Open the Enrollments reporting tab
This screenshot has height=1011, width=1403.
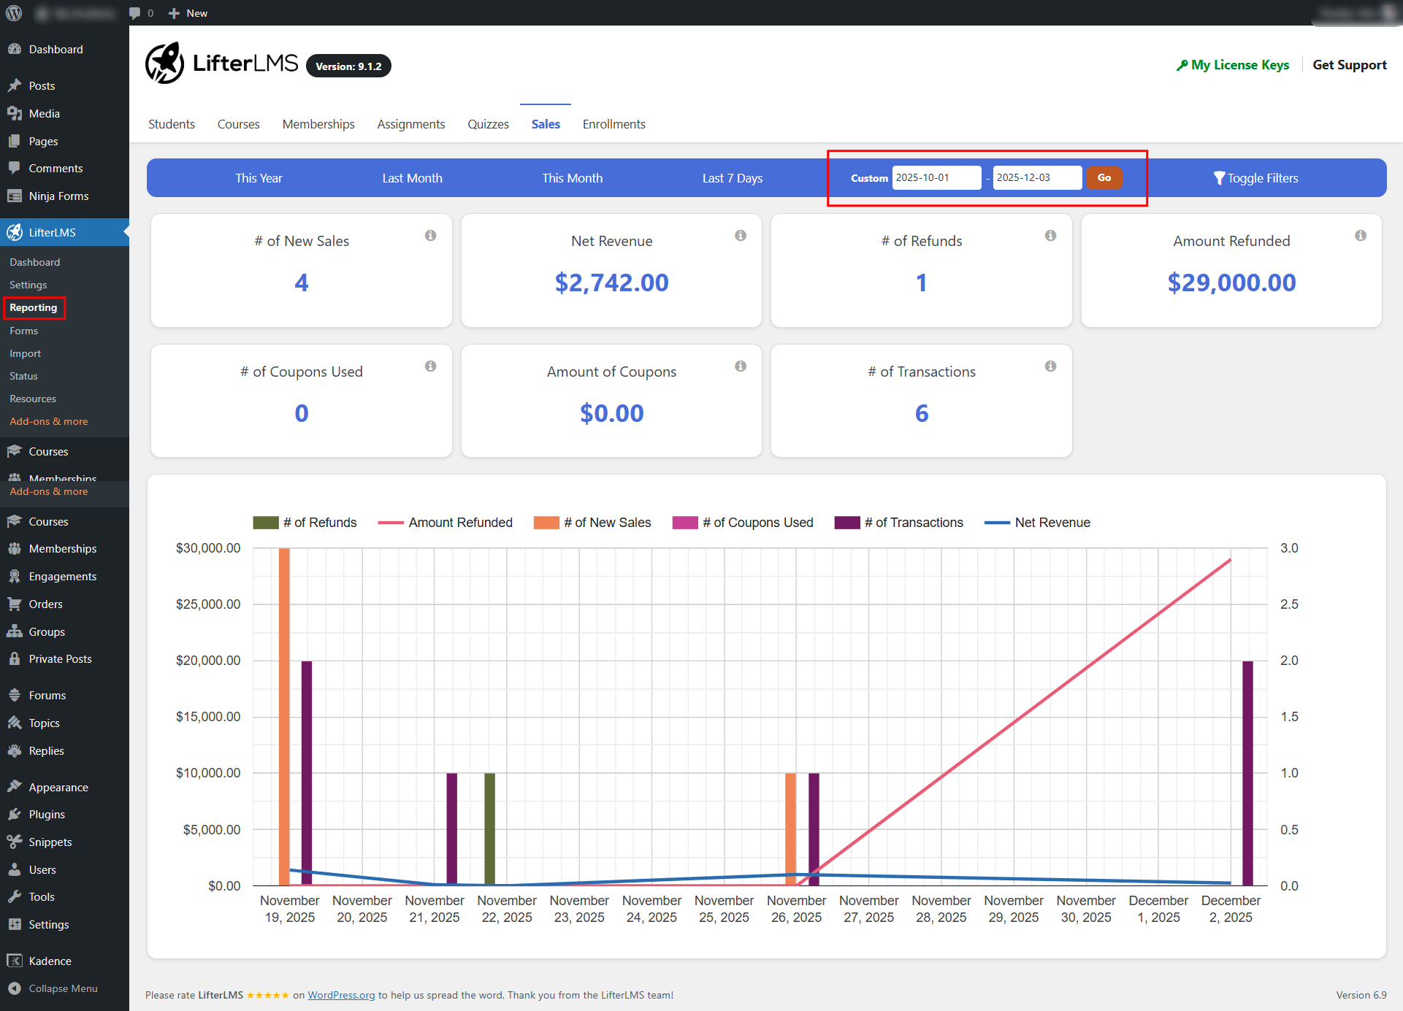pyautogui.click(x=614, y=124)
